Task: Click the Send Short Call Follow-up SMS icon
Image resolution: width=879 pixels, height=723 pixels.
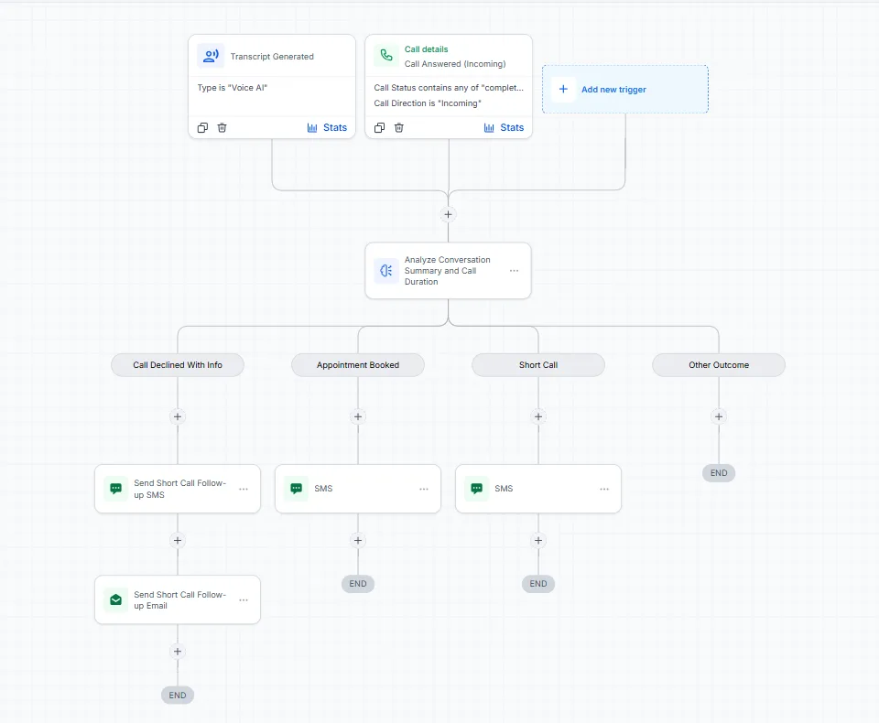Action: [x=116, y=489]
